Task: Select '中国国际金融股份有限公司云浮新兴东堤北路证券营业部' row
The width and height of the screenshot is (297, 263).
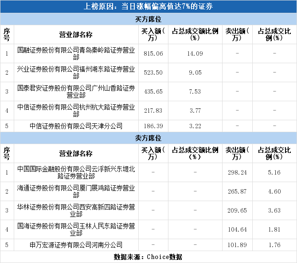Action: click(x=148, y=172)
